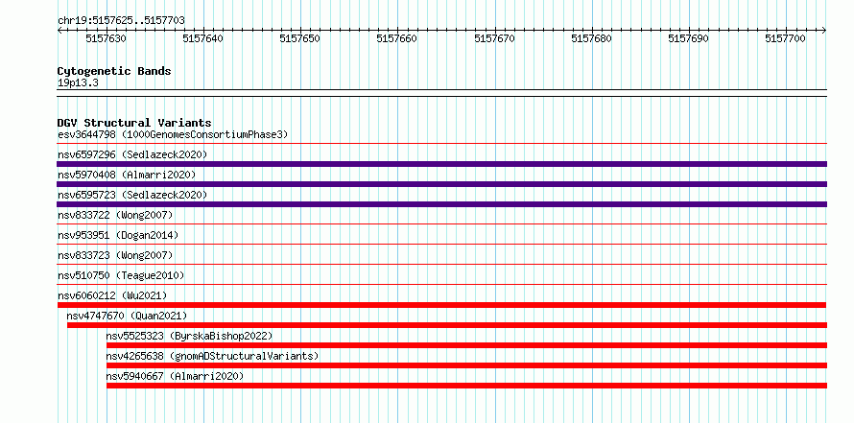
Task: Open nsv4747670 (Quan2021) label
Action: point(127,316)
